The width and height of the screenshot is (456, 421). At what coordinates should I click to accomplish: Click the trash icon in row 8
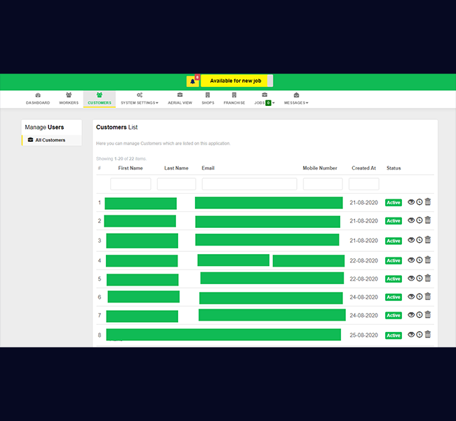point(428,335)
